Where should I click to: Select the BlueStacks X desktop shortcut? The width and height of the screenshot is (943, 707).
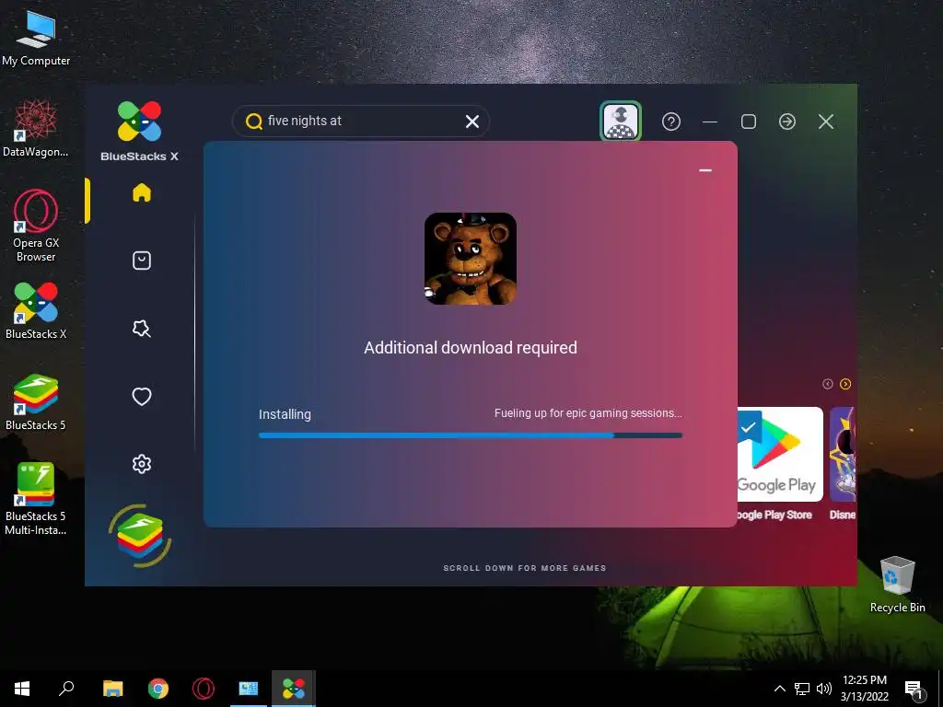(36, 311)
